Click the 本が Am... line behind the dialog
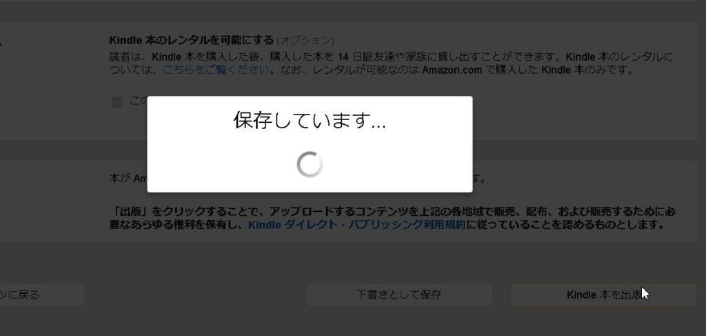Viewport: 706px width, 336px height. pyautogui.click(x=128, y=179)
